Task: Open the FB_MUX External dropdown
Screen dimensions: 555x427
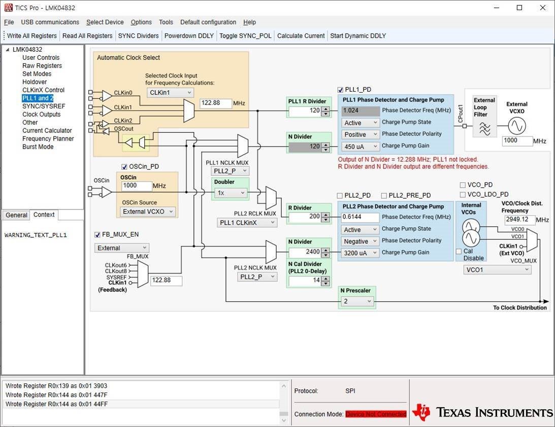Action: click(122, 248)
